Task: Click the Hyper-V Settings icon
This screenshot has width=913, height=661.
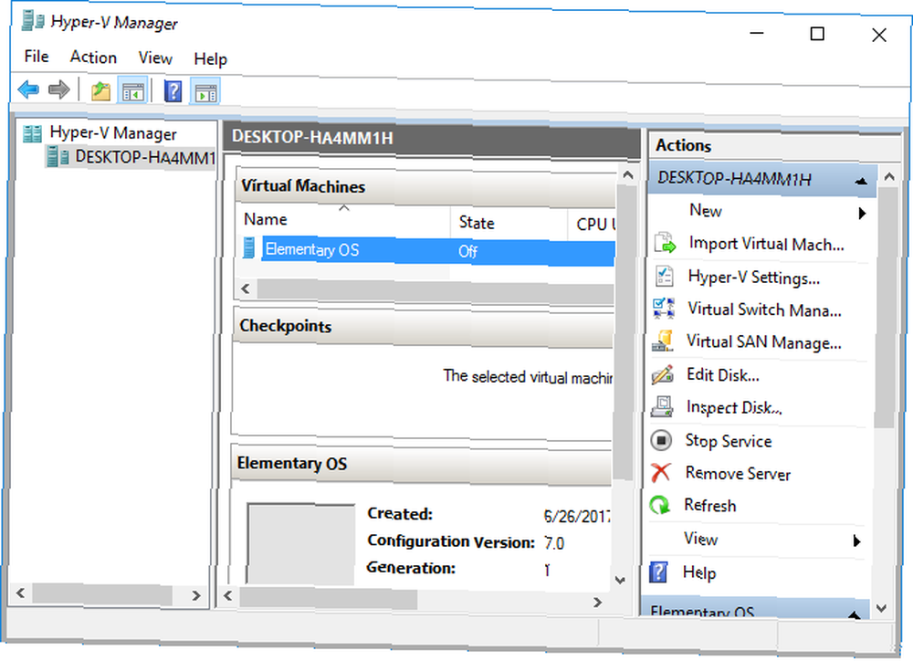Action: coord(664,276)
